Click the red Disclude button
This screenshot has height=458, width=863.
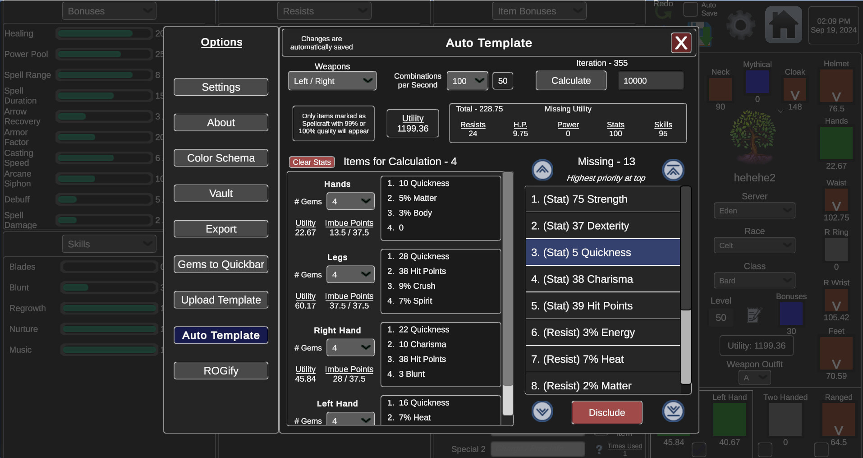click(x=606, y=412)
